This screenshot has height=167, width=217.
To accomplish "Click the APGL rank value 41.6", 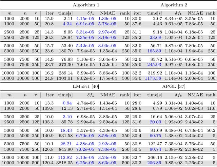I will (211, 108).
